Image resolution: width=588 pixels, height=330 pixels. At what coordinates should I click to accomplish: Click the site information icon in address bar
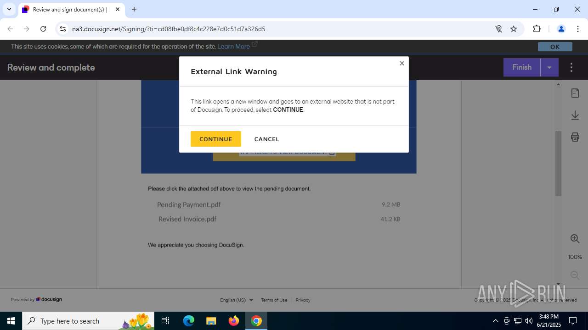tap(63, 29)
